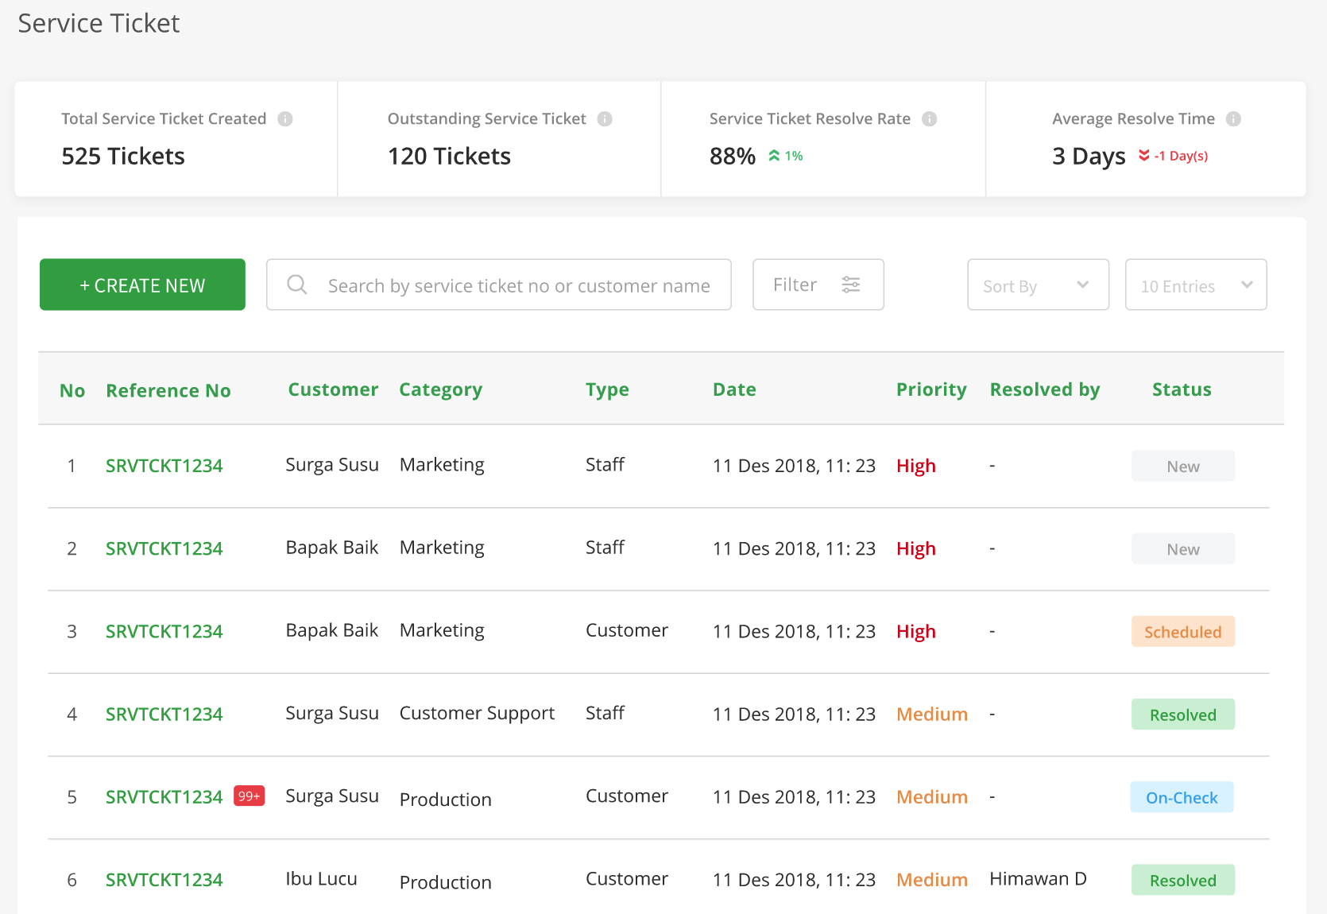This screenshot has height=914, width=1327.
Task: Sort by Status column header
Action: [1182, 389]
